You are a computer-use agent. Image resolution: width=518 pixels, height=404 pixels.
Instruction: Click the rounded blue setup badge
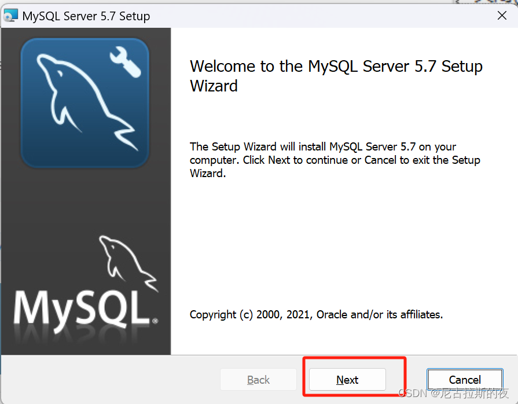(x=85, y=102)
